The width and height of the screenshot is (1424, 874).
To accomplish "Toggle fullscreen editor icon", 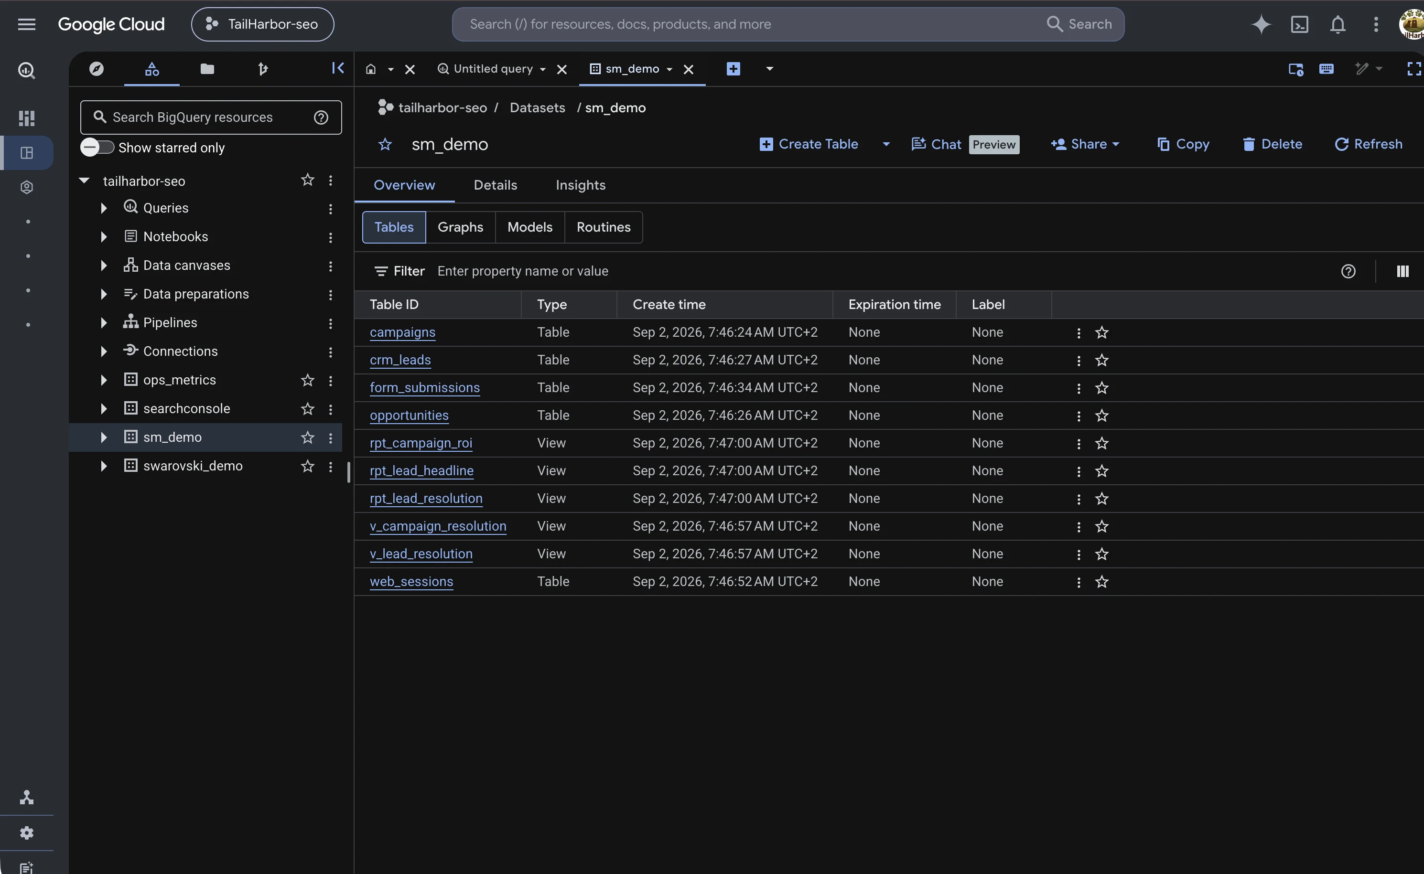I will tap(1414, 69).
